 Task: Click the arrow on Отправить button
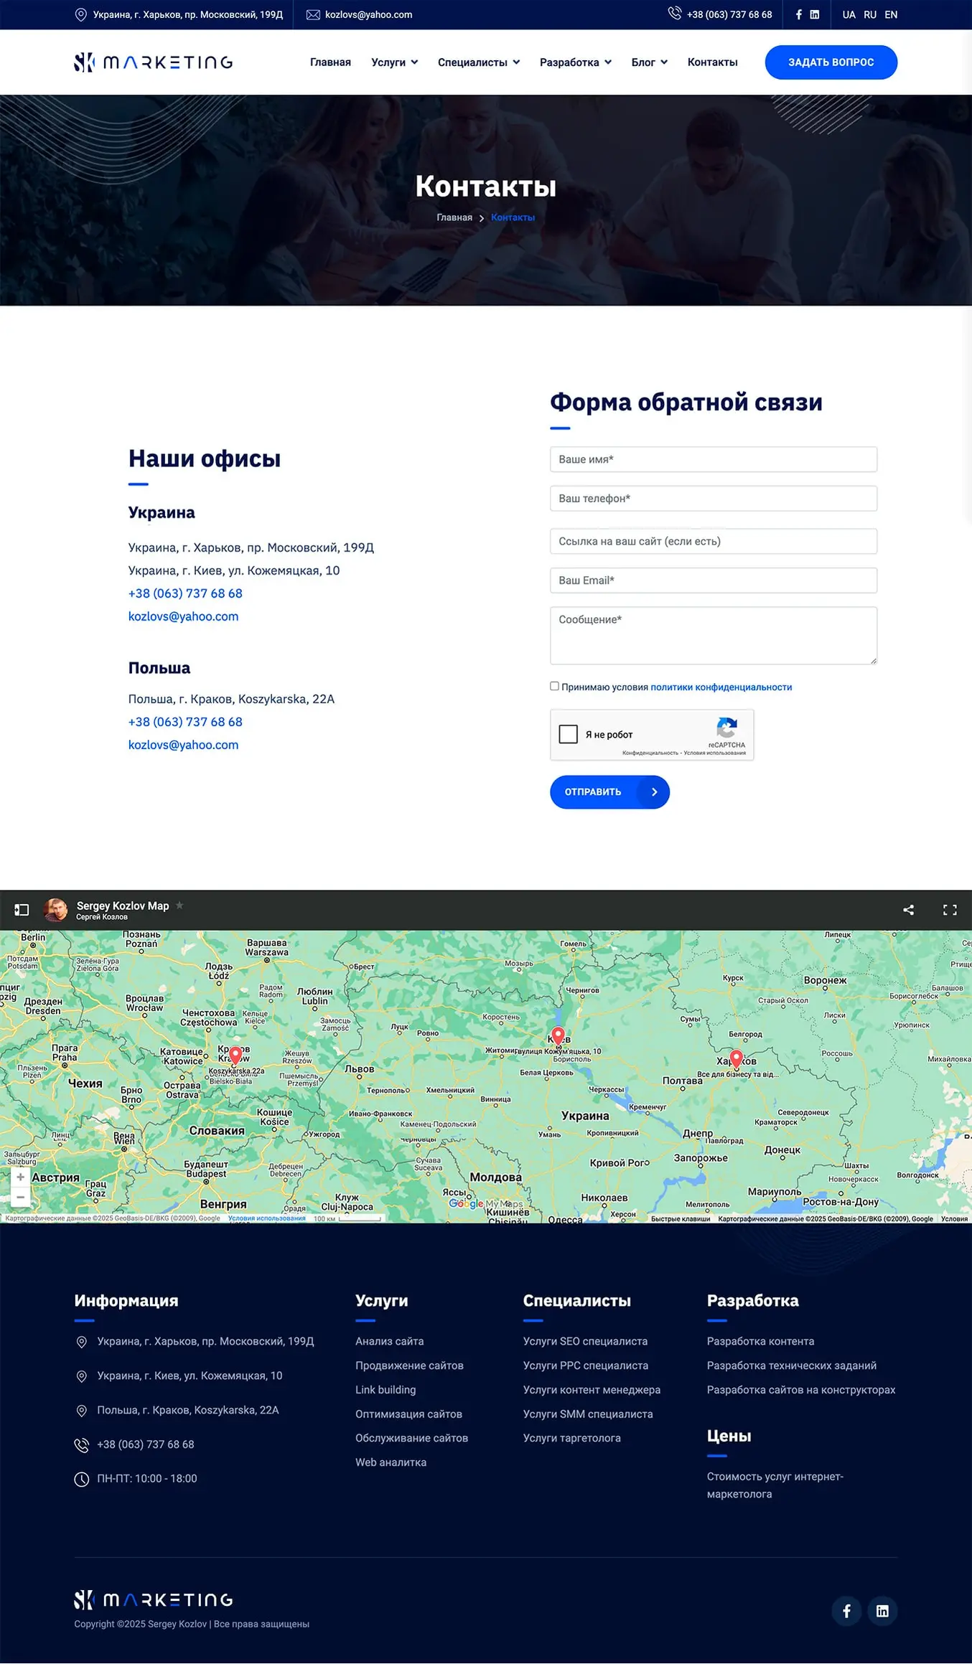(x=654, y=792)
